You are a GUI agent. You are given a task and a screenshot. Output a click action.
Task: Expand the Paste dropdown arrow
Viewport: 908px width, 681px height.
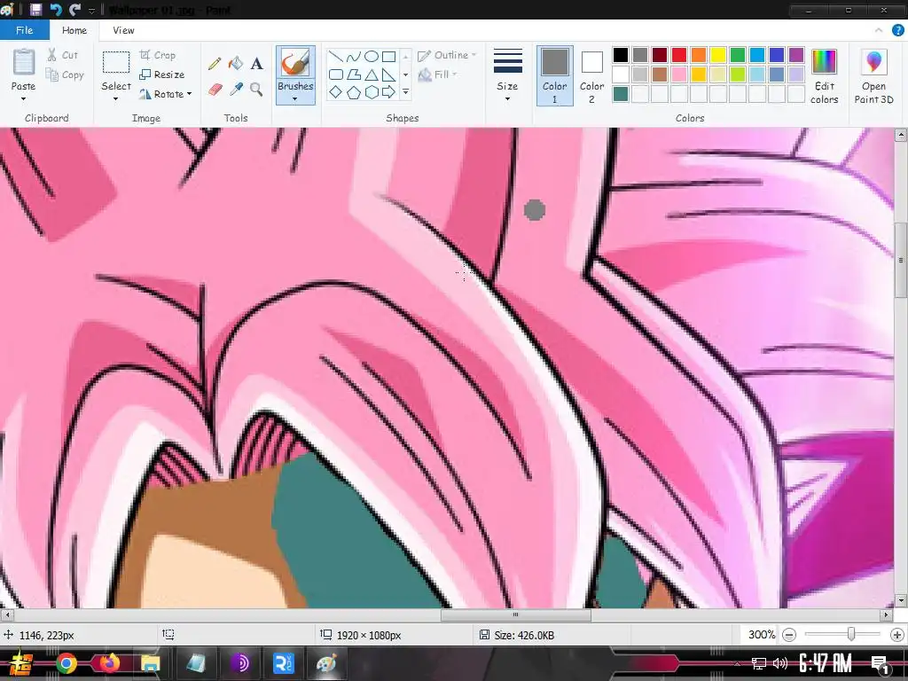click(x=23, y=99)
